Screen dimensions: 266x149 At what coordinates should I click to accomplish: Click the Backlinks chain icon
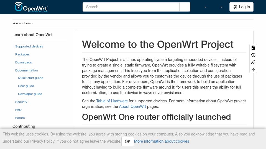253,62
